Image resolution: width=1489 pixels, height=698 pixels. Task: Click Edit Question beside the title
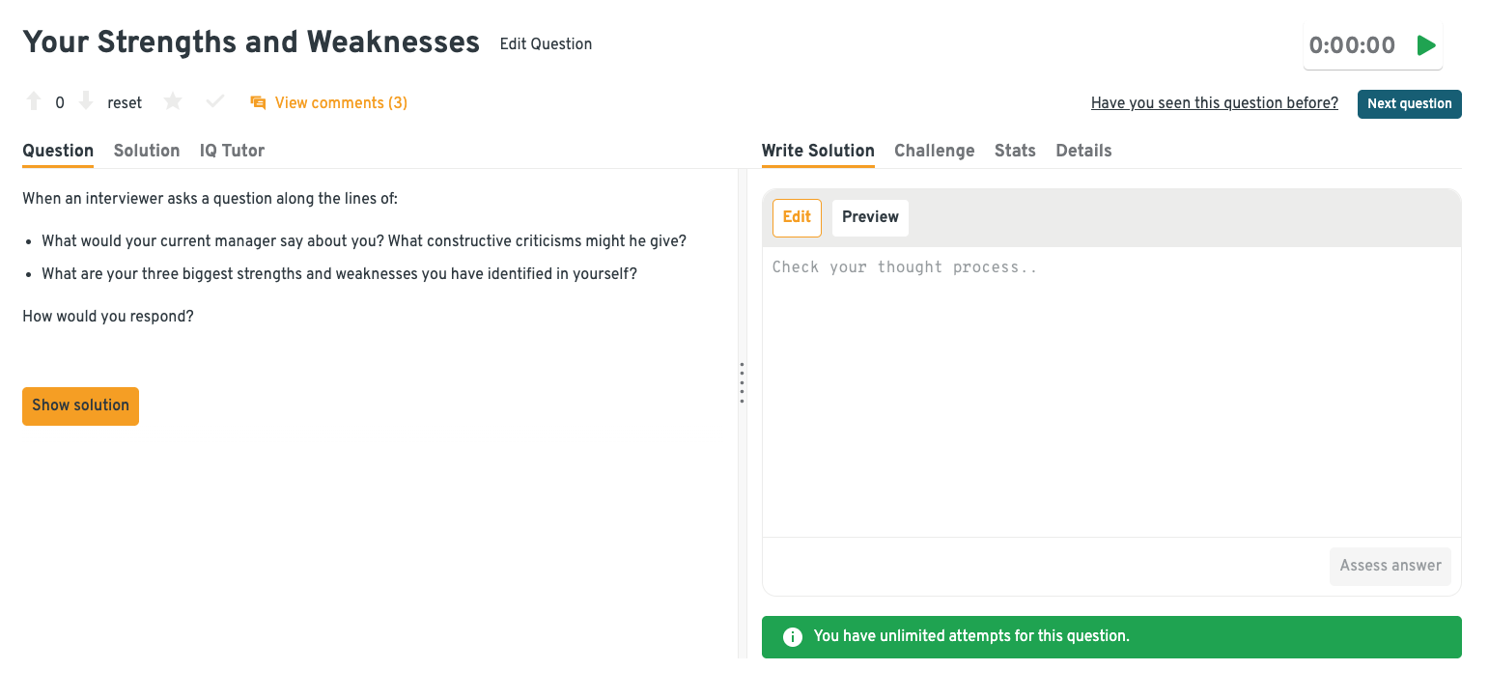(546, 44)
